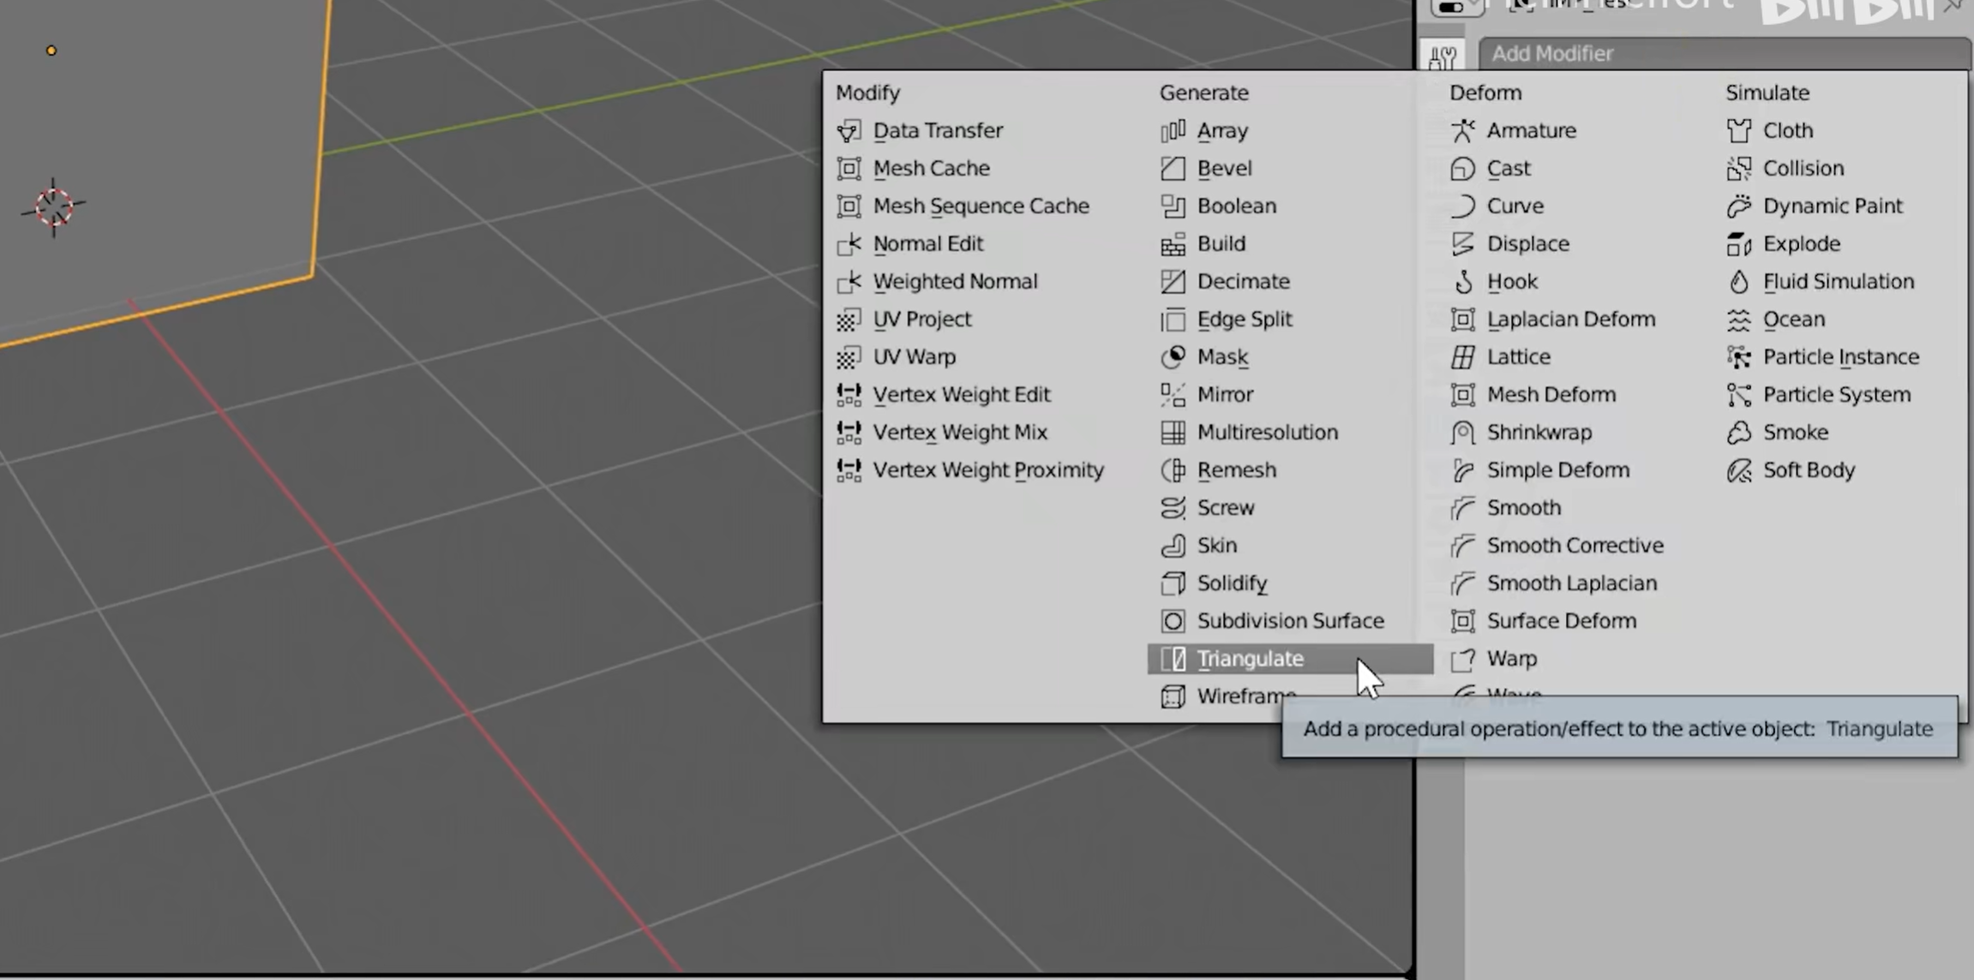The image size is (1974, 980).
Task: Open the Add Modifier dropdown
Action: 1723,53
